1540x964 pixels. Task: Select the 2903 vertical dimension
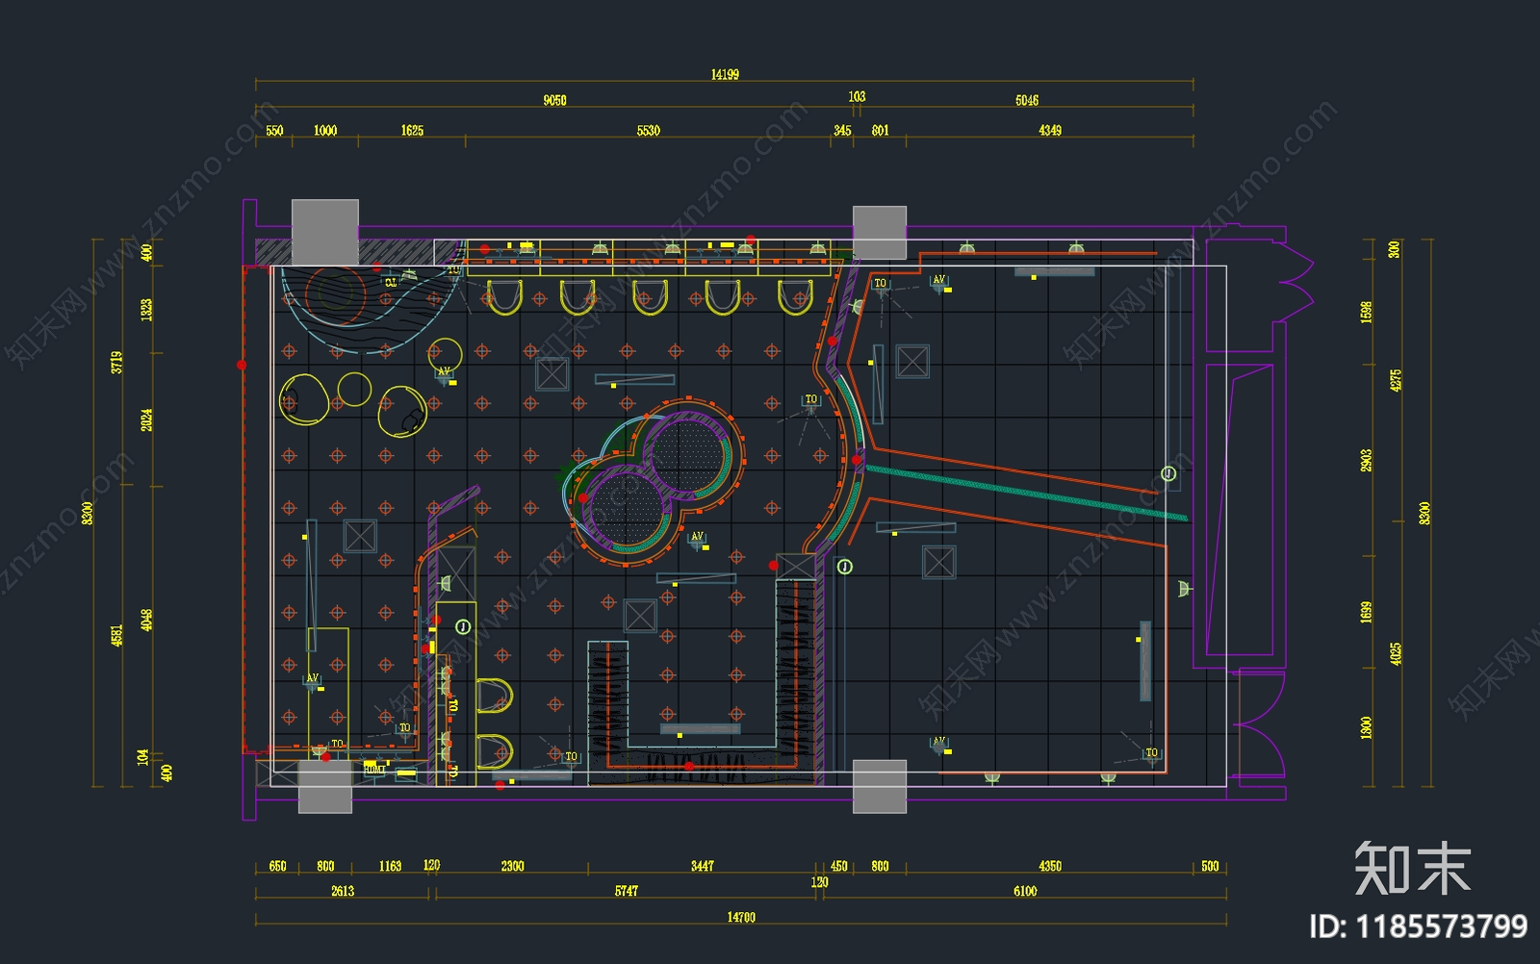[1366, 461]
